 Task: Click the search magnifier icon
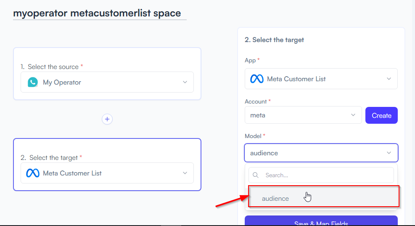tap(255, 175)
